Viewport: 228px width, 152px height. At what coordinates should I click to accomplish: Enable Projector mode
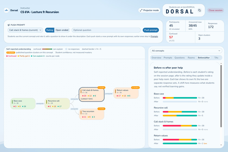pos(149,10)
